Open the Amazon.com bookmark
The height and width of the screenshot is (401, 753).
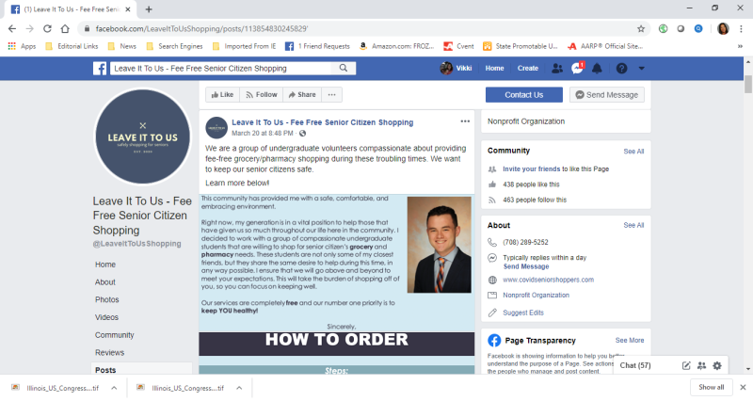pyautogui.click(x=396, y=46)
